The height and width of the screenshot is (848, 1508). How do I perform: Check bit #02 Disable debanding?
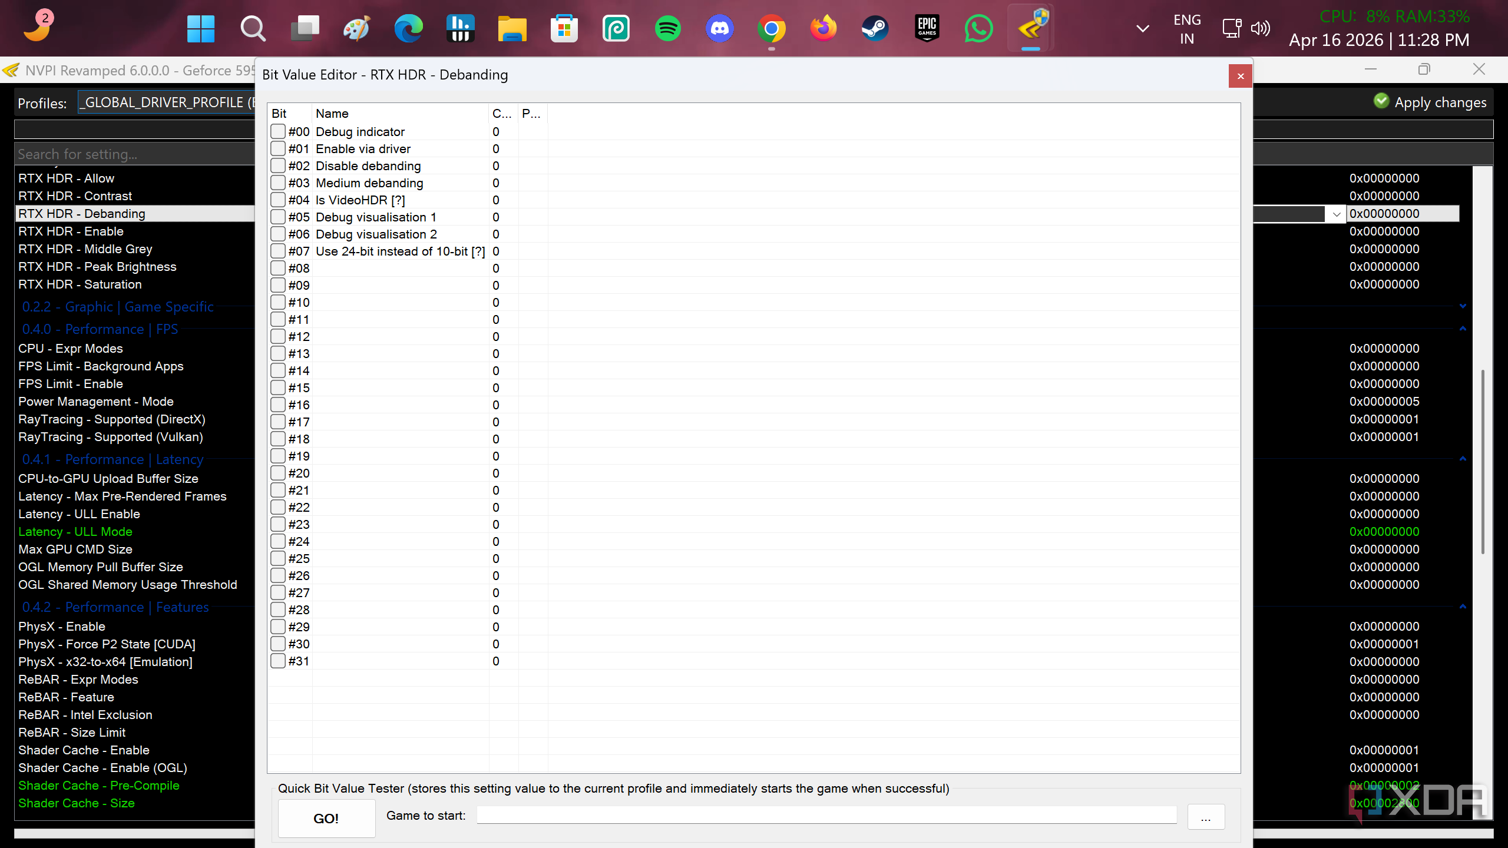click(278, 165)
